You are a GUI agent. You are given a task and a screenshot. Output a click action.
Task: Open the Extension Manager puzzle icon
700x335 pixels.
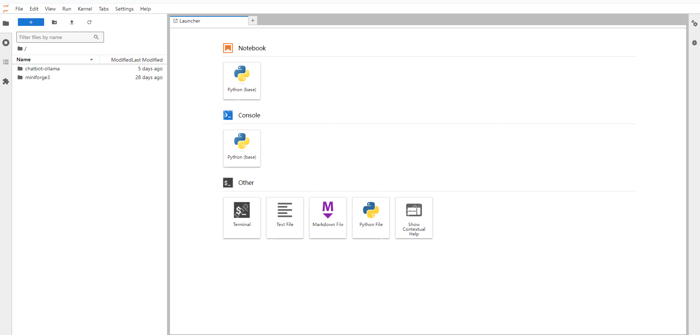(6, 81)
